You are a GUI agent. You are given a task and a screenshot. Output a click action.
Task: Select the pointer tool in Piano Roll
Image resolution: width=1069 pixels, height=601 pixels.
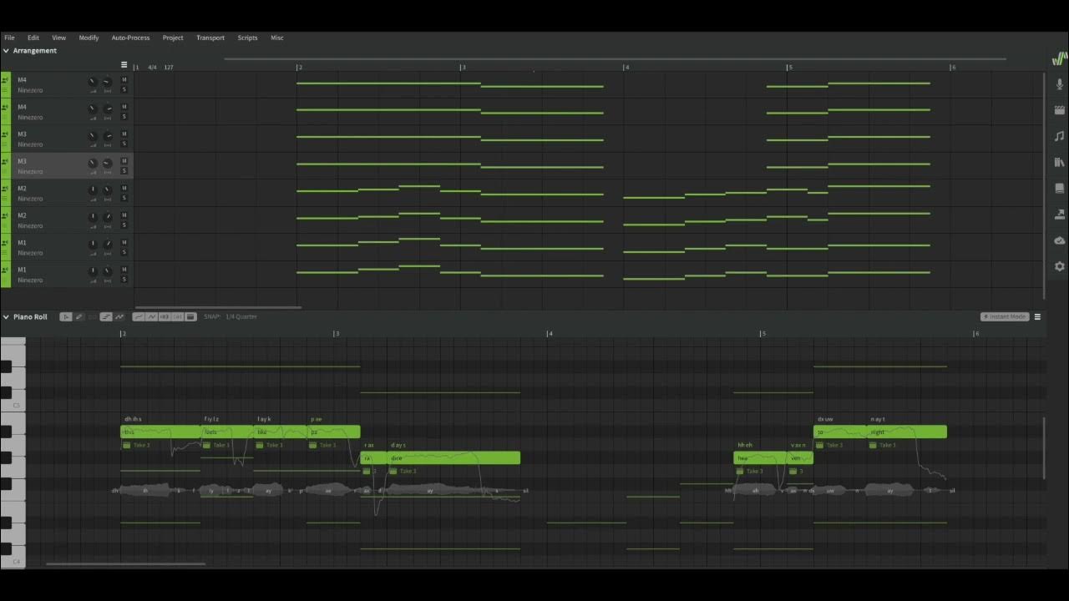(x=66, y=316)
